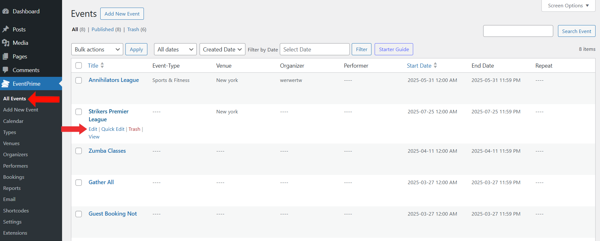This screenshot has height=241, width=600.
Task: Click the Add New Event button
Action: click(x=122, y=14)
